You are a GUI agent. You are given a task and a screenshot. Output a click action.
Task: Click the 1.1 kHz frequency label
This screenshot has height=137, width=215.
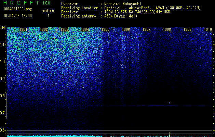tap(2, 45)
